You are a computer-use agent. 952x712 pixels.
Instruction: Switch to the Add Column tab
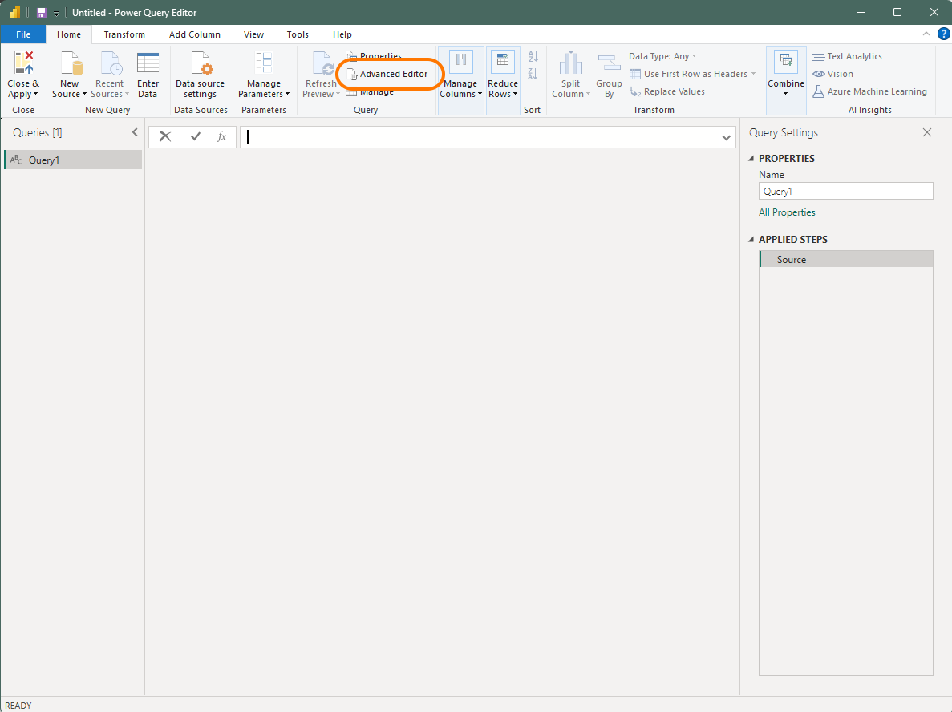coord(194,34)
